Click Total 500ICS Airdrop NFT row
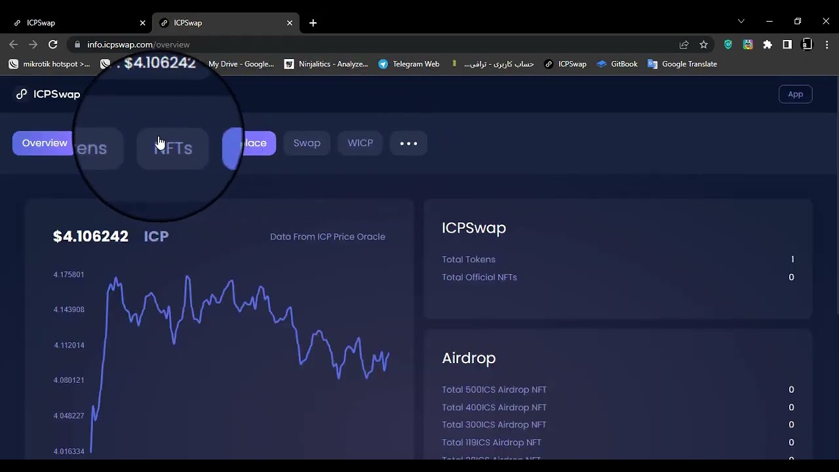Screen dimensions: 839x472 [617, 389]
